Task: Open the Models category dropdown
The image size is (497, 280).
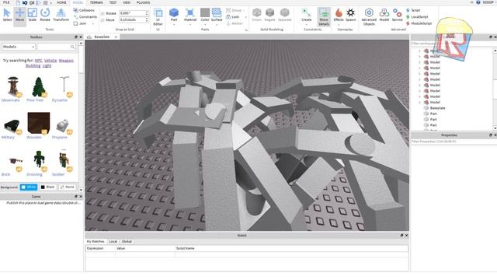Action: [19, 47]
